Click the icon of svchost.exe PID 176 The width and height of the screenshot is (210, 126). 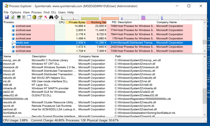13,39
